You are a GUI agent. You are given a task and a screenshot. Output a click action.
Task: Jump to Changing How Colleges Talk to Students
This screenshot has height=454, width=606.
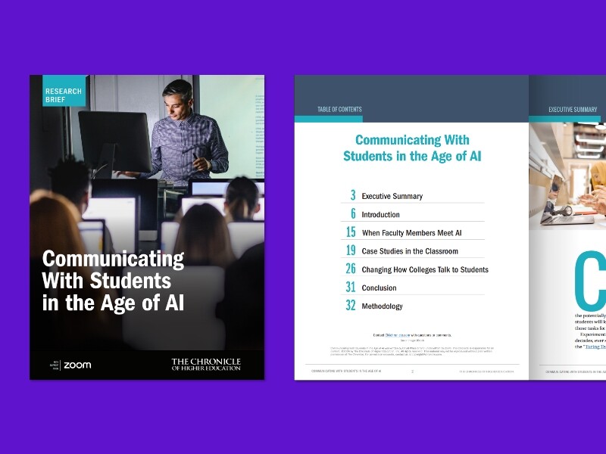click(424, 269)
